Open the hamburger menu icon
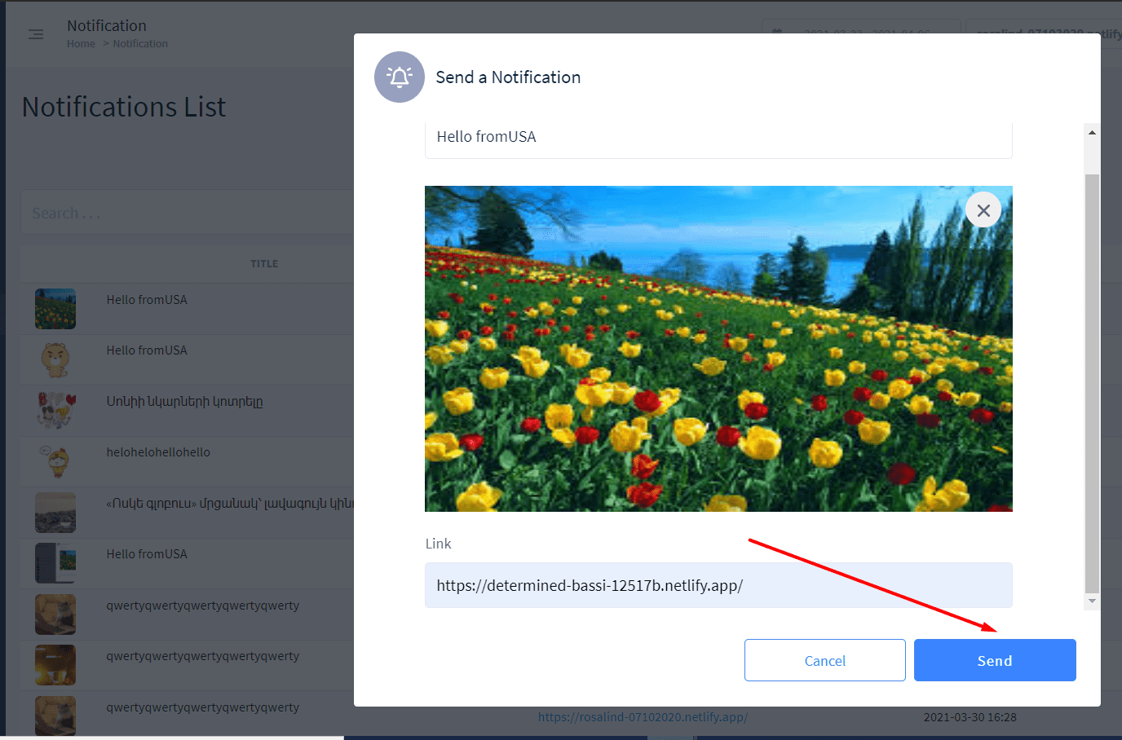The width and height of the screenshot is (1122, 740). coord(36,34)
